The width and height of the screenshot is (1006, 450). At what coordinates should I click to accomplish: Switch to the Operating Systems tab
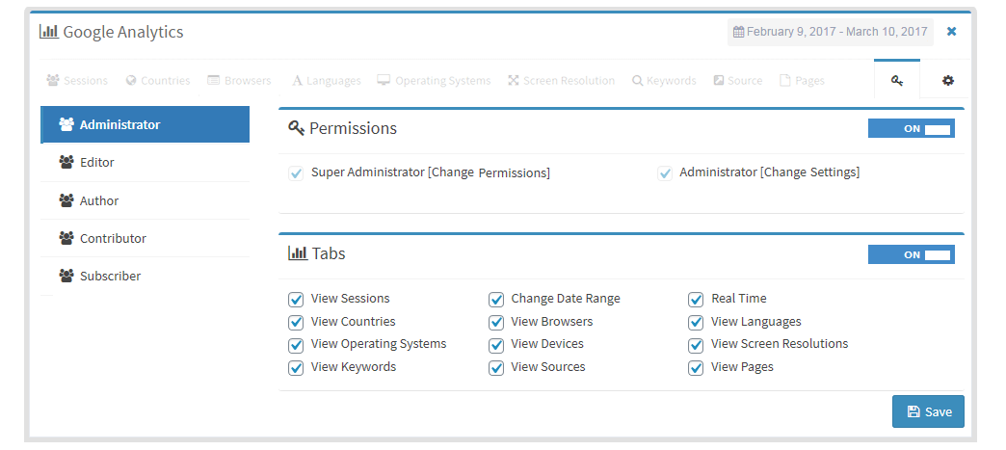434,80
